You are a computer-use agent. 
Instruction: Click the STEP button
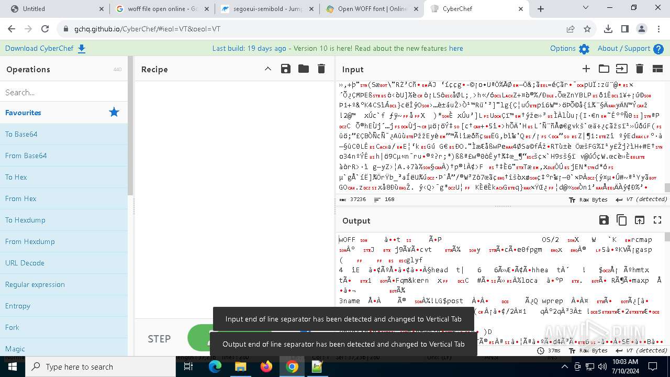point(159,339)
